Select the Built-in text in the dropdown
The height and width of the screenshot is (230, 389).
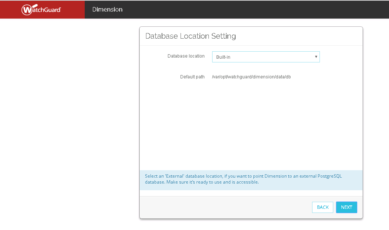pos(223,57)
